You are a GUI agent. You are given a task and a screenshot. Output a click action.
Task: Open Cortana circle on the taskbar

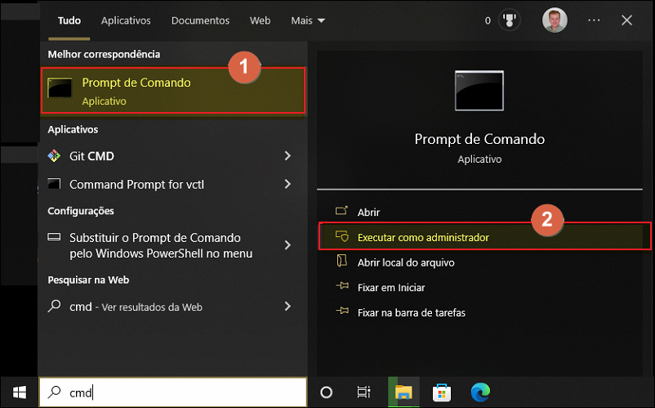pyautogui.click(x=326, y=392)
